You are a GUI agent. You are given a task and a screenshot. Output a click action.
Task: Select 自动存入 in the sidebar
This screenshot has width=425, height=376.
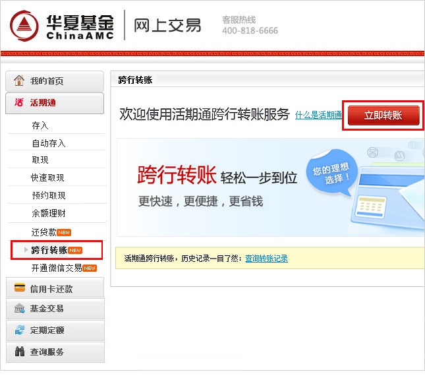coord(49,143)
